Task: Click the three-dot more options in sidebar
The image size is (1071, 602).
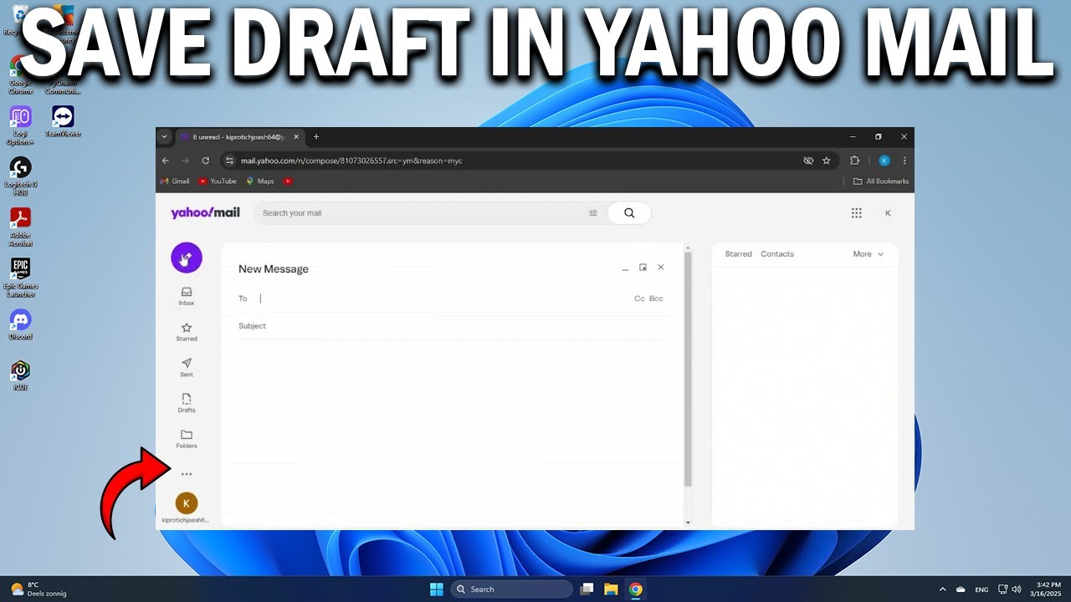Action: 187,474
